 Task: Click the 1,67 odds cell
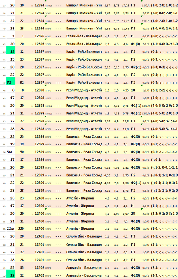coord(107,13)
